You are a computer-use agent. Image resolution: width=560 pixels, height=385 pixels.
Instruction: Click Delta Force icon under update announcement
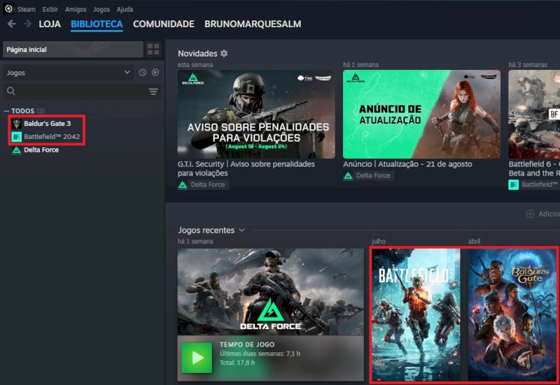click(348, 175)
